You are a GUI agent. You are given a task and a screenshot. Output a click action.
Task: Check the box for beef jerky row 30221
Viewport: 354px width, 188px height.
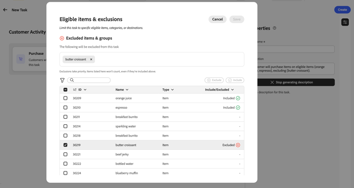66,154
